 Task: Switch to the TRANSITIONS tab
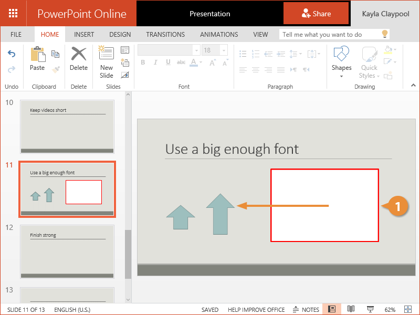click(165, 35)
